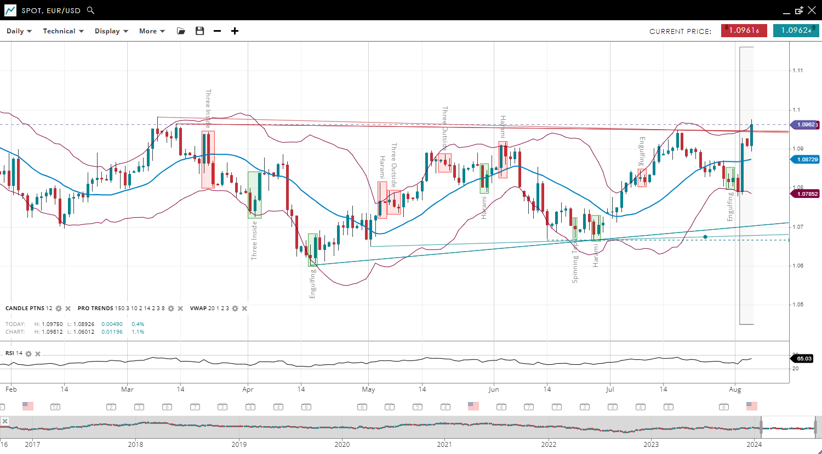This screenshot has height=454, width=822.
Task: Open VWAP indicator settings gear
Action: [235, 309]
